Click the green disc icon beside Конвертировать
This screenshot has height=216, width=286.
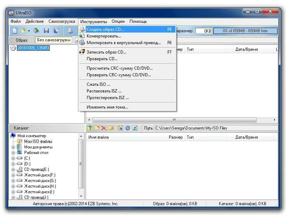click(82, 36)
